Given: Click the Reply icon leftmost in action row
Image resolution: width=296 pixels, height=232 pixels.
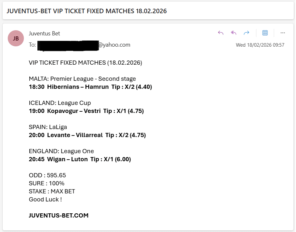Looking at the screenshot, I should [x=221, y=33].
